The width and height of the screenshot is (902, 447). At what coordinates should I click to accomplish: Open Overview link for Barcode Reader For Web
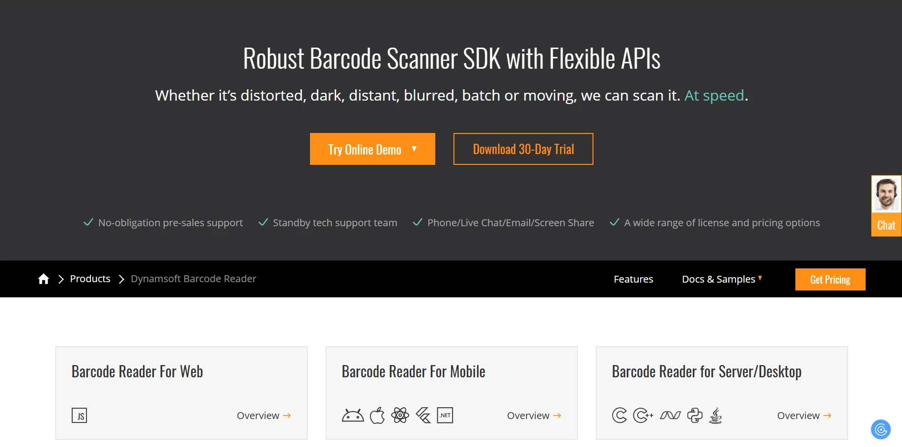264,416
